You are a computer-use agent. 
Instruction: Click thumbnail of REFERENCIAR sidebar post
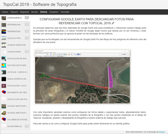coord(4,25)
